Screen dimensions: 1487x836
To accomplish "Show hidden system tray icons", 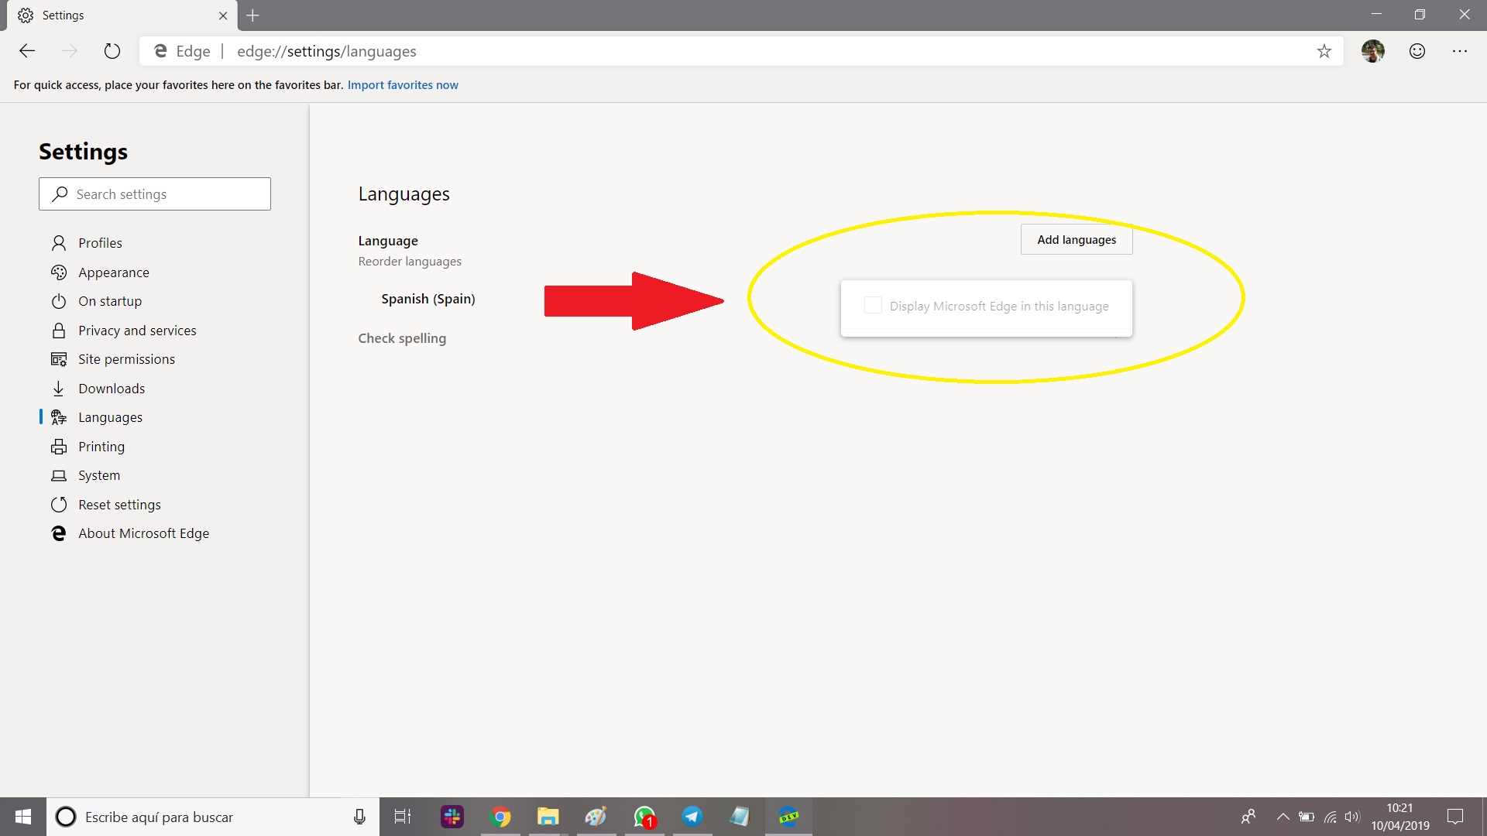I will (1283, 817).
